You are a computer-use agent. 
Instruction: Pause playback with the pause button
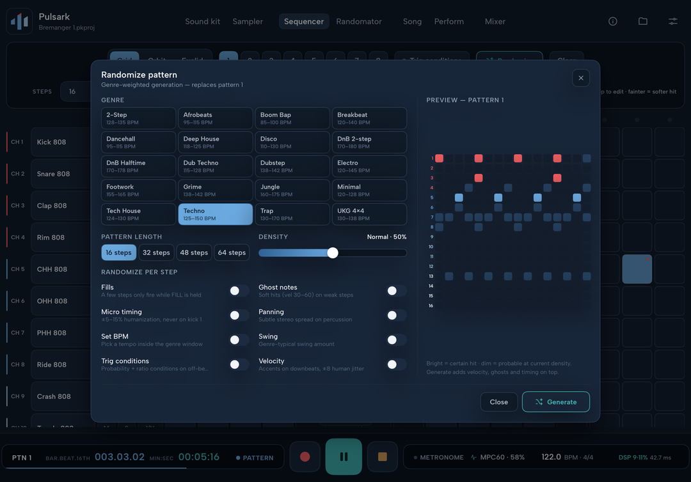point(344,456)
